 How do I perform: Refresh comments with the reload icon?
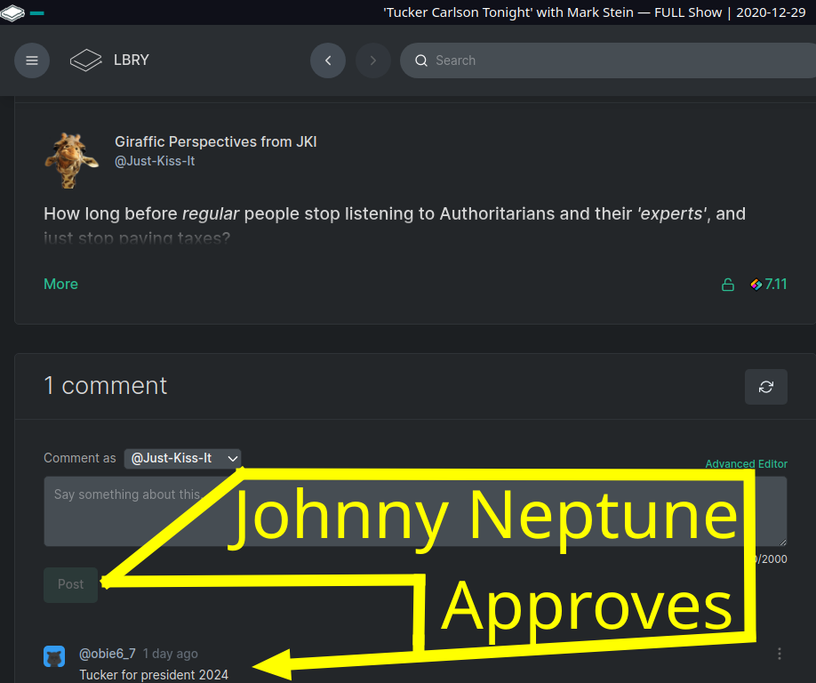(x=766, y=387)
